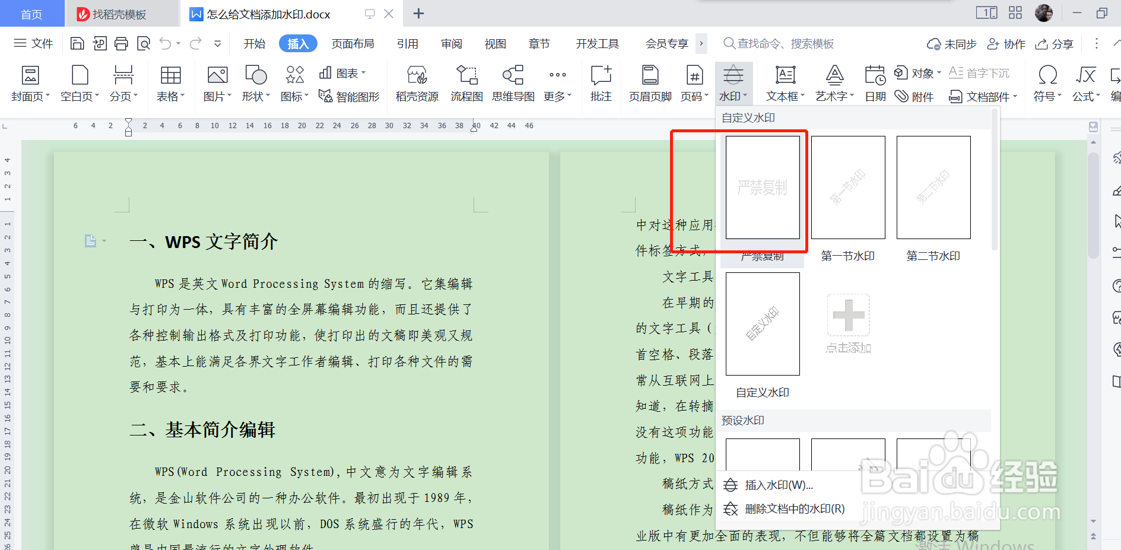Image resolution: width=1121 pixels, height=550 pixels.
Task: Switch to the Page Layout (页面布局) tab
Action: (353, 43)
